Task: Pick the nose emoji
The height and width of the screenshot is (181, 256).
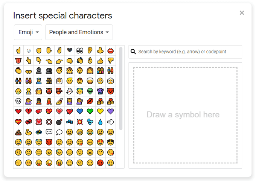Action: click(x=100, y=50)
